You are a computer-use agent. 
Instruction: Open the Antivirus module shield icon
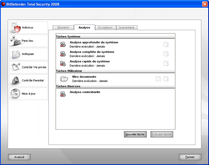(x=16, y=28)
